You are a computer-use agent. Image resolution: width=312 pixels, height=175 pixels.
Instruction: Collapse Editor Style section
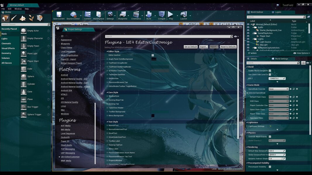107,51
